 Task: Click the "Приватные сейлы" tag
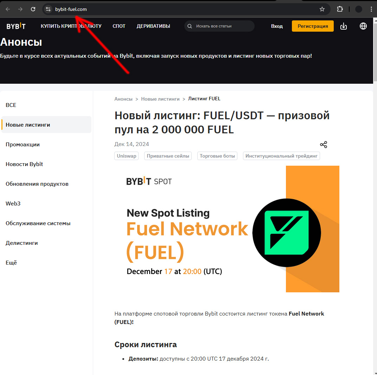[168, 156]
